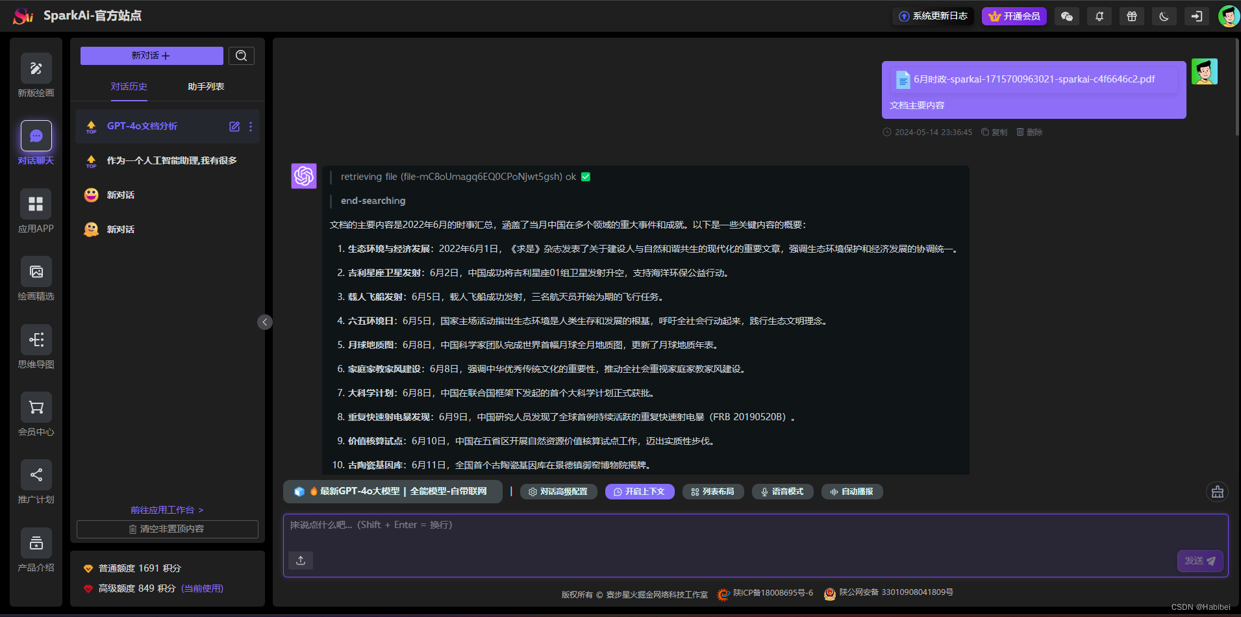Viewport: 1241px width, 617px height.
Task: Open the 思维导图 mind map icon
Action: (x=36, y=340)
